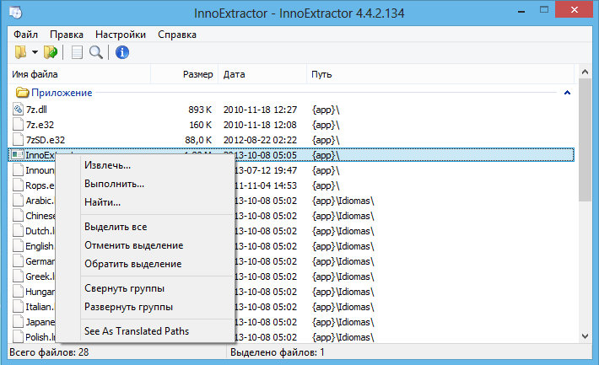Click the 7zSD.e32 file icon
The width and height of the screenshot is (599, 365).
click(18, 140)
